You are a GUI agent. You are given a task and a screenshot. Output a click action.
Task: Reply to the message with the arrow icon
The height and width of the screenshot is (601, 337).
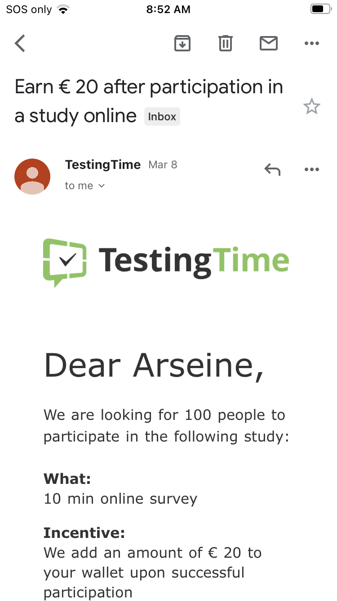272,169
